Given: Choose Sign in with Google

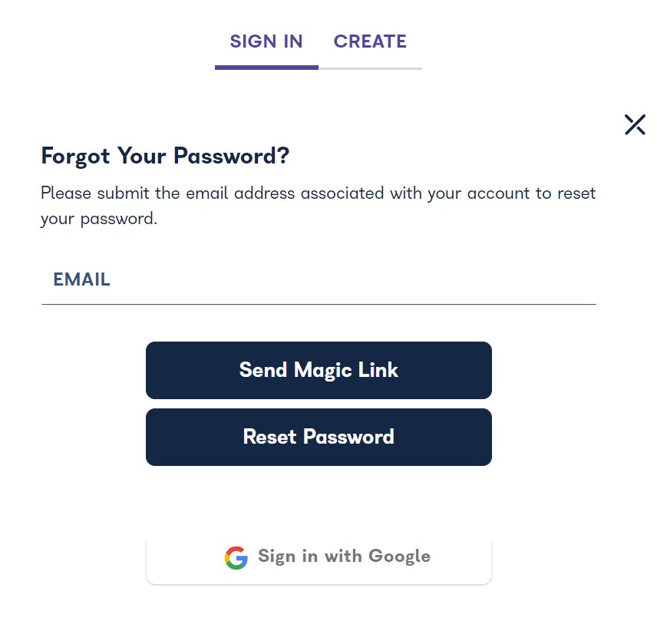Looking at the screenshot, I should point(319,557).
